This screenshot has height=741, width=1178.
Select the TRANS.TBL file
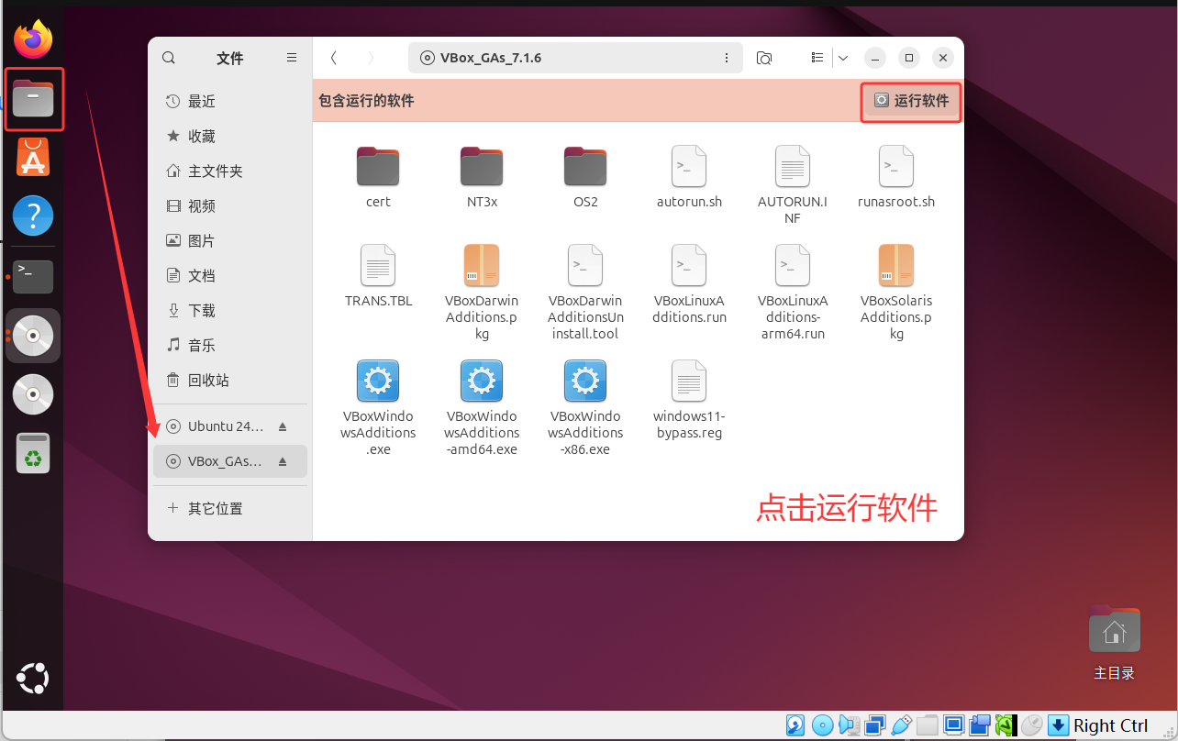[378, 276]
